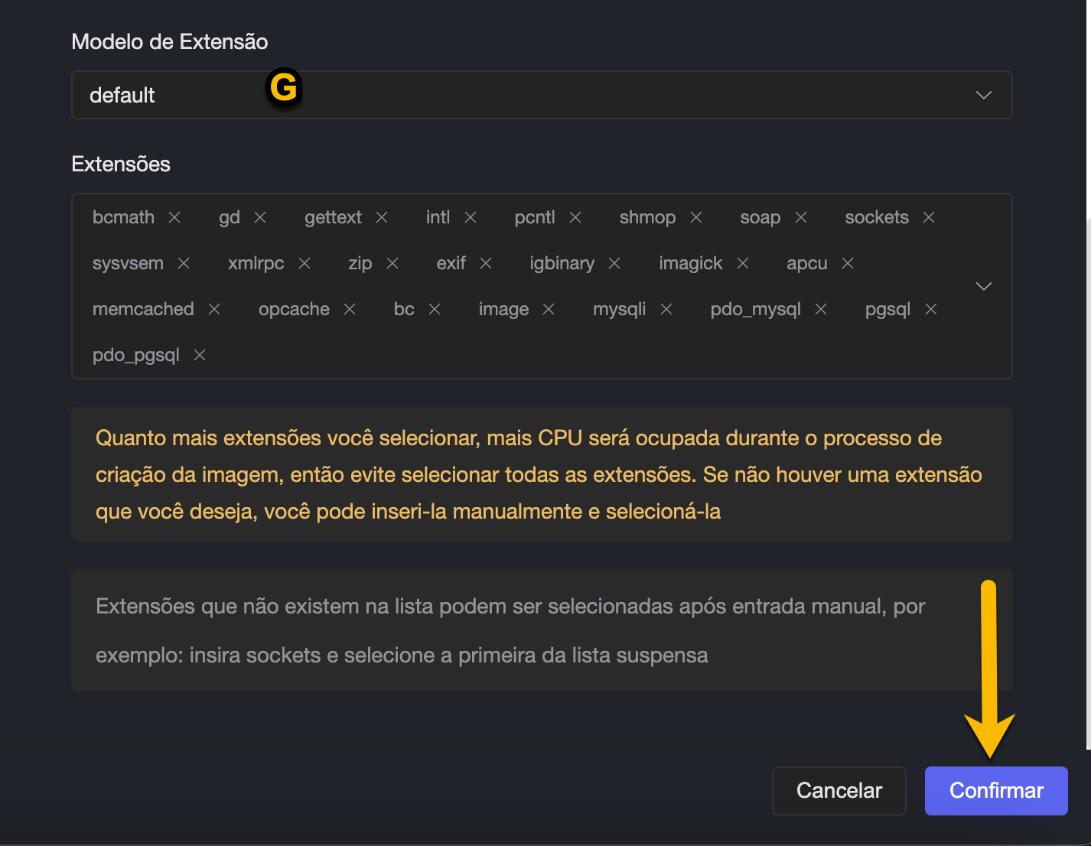Viewport: 1091px width, 846px height.
Task: Delete the sockets extension tag
Action: (x=929, y=217)
